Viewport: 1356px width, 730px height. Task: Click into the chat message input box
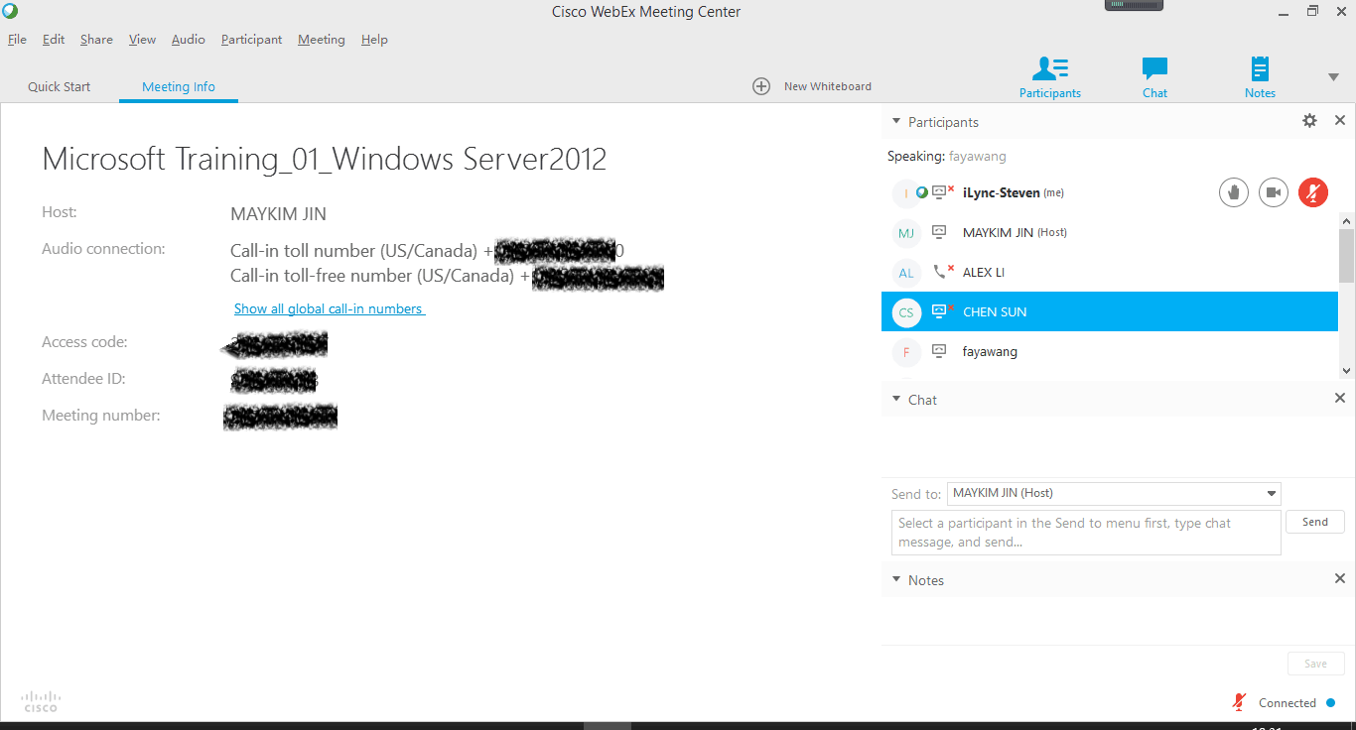(1085, 533)
